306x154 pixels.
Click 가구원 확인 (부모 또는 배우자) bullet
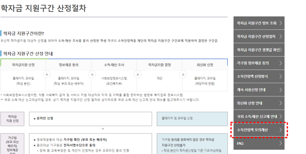click(85, 140)
